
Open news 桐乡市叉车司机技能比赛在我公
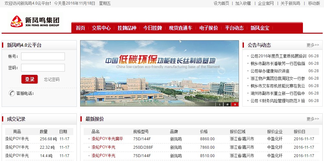(x=278, y=86)
